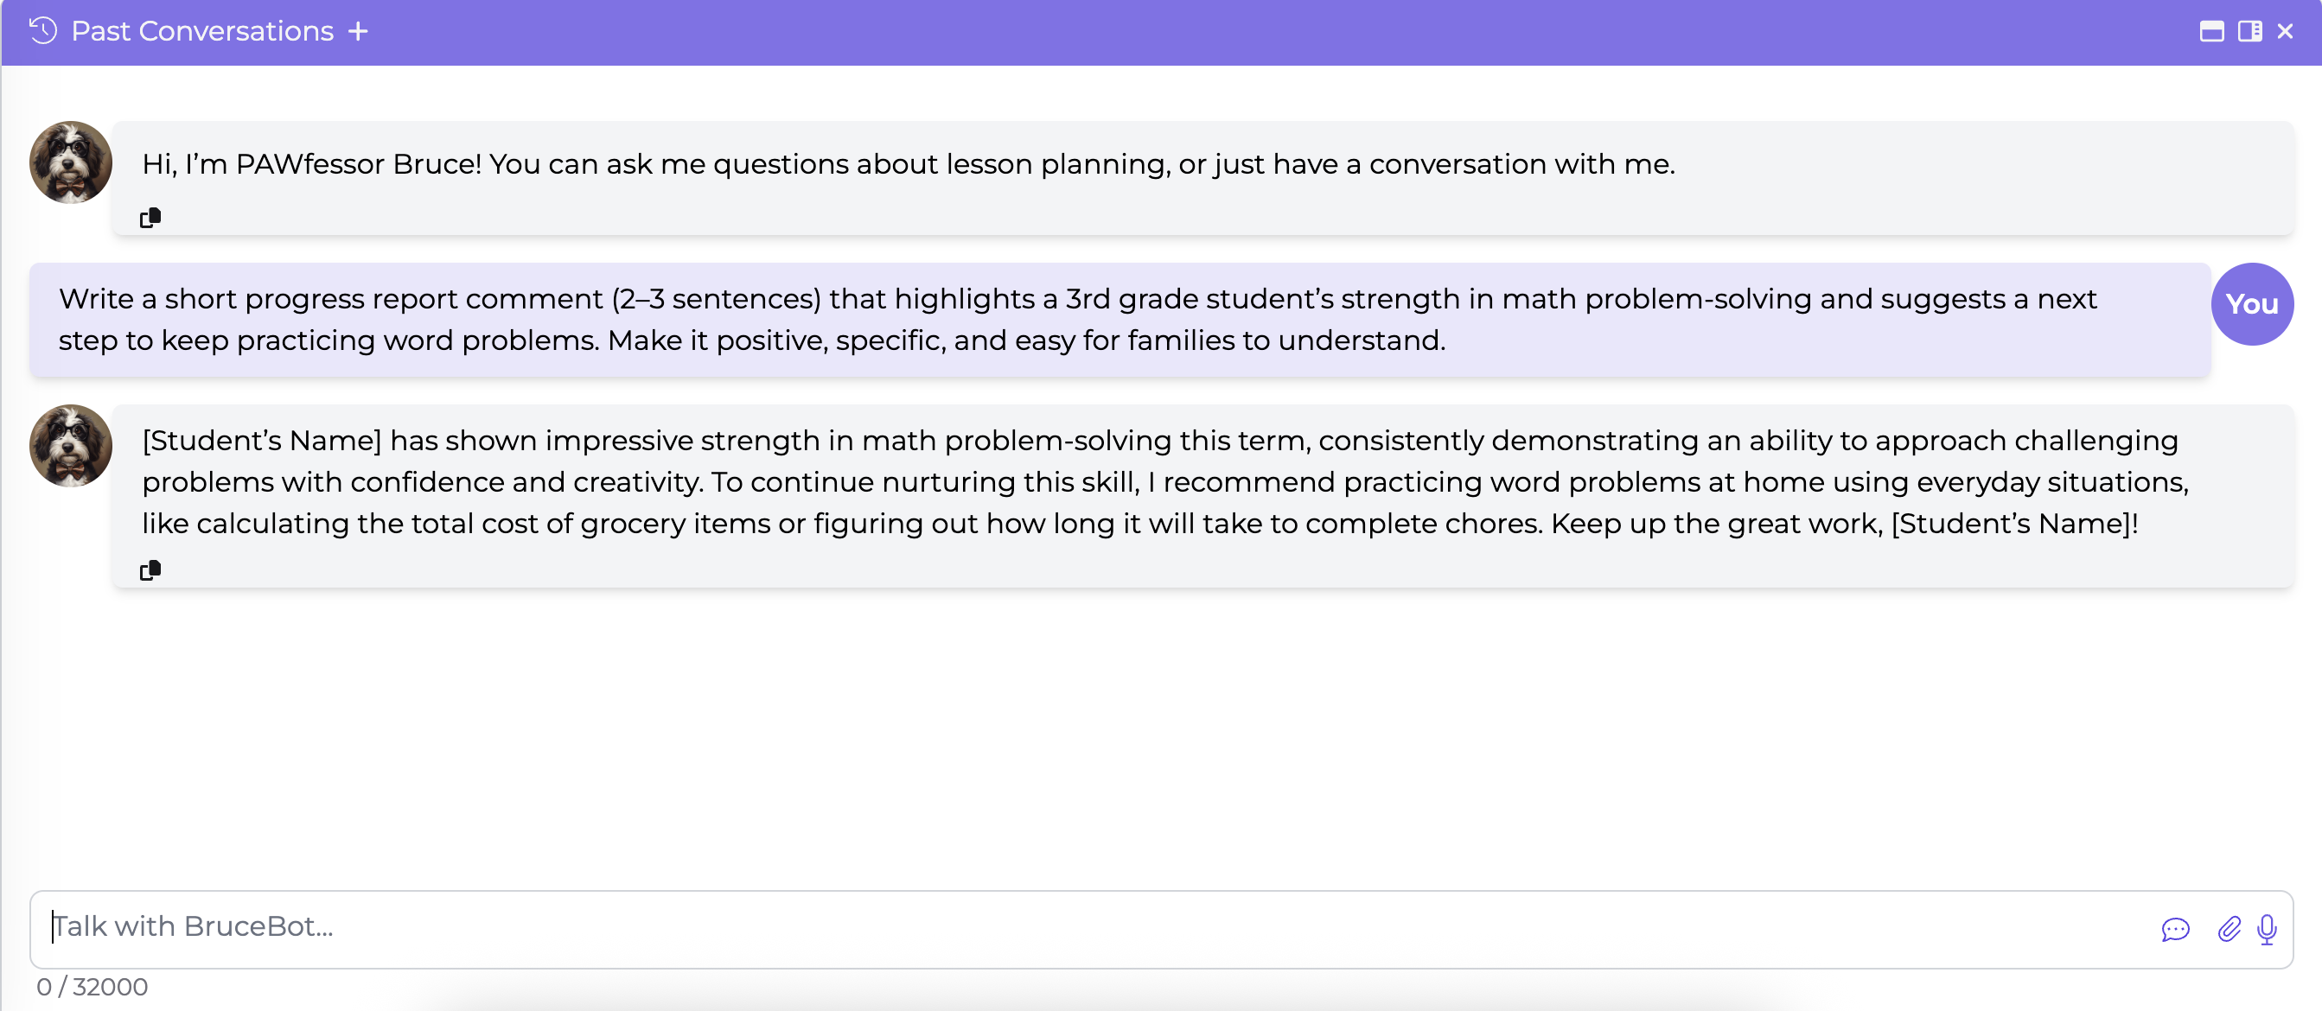Start a new conversation with plus icon
The width and height of the screenshot is (2322, 1011).
coord(359,31)
